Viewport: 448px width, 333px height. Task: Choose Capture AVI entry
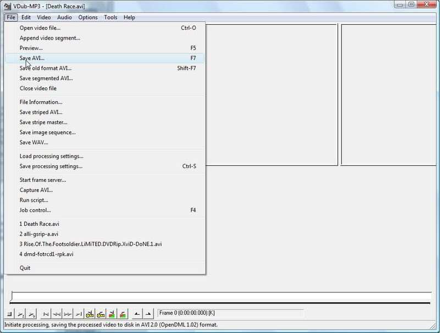(x=105, y=190)
